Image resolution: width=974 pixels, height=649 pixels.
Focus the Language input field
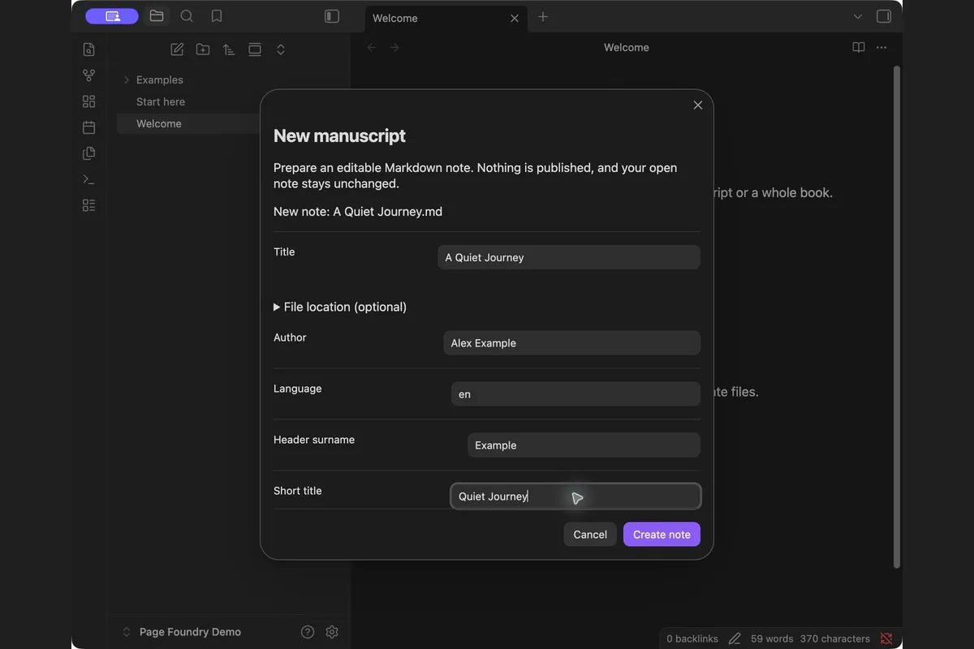pos(575,393)
